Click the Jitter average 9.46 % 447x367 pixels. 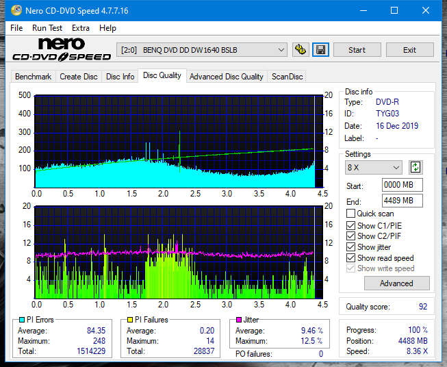tap(312, 331)
